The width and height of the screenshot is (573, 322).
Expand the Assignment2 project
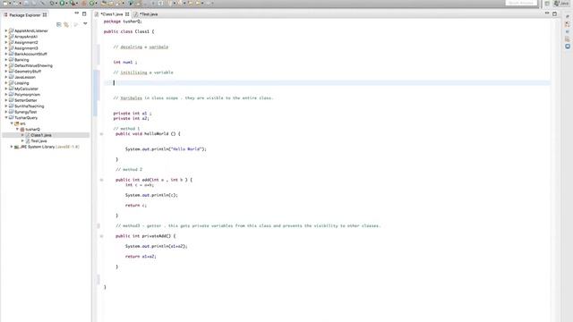pyautogui.click(x=6, y=43)
